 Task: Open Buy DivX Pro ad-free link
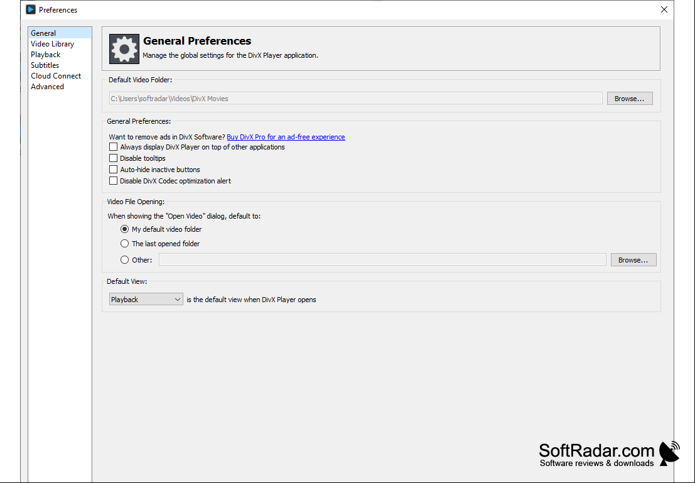[286, 136]
